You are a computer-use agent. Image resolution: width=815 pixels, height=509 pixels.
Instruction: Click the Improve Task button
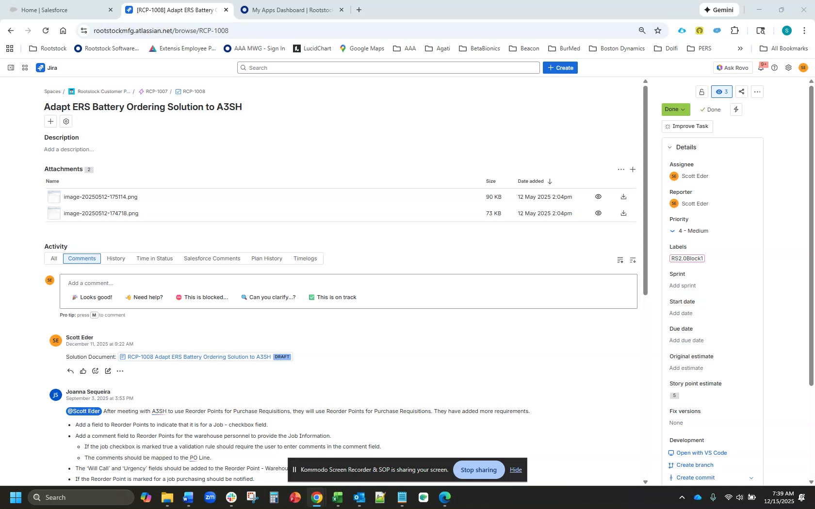(687, 127)
